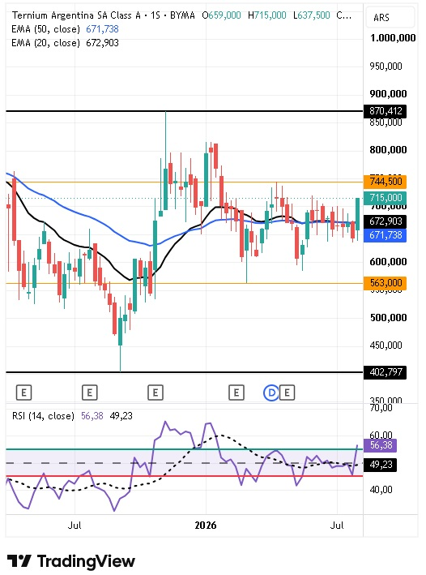Click the blue dividend D marker

tap(271, 393)
